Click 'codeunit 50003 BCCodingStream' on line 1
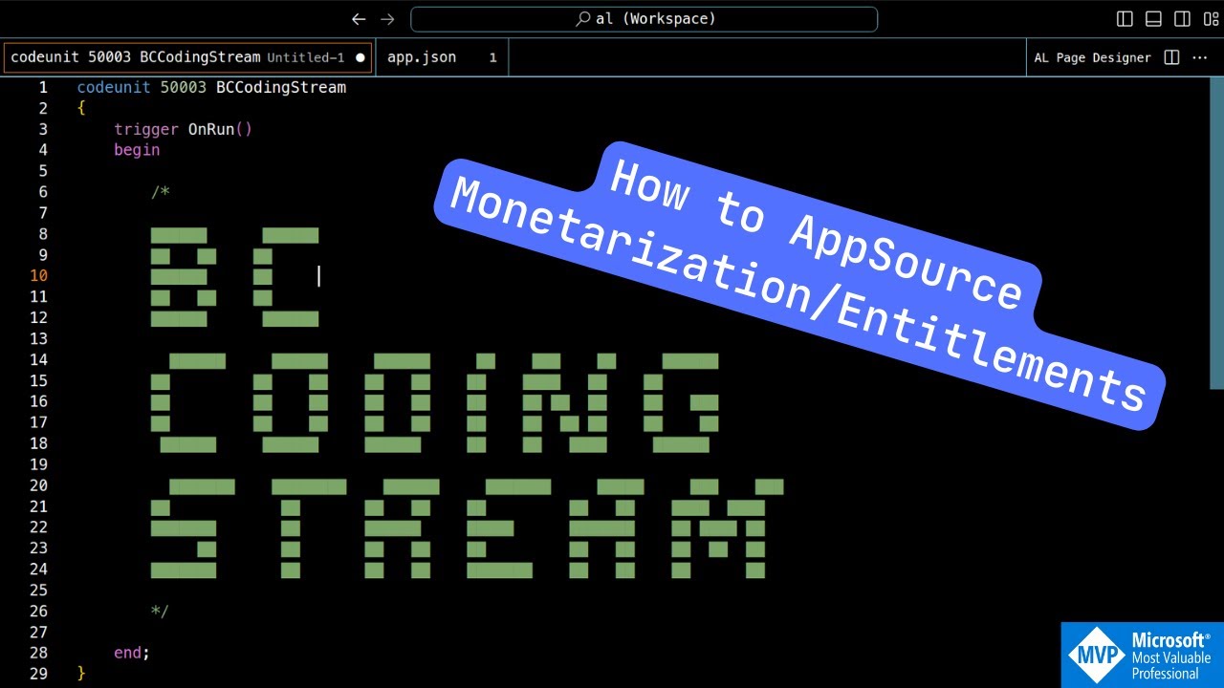The image size is (1224, 688). tap(211, 87)
